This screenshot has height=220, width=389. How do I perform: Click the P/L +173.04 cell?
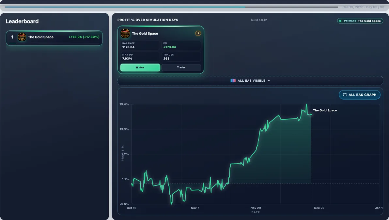pyautogui.click(x=181, y=45)
